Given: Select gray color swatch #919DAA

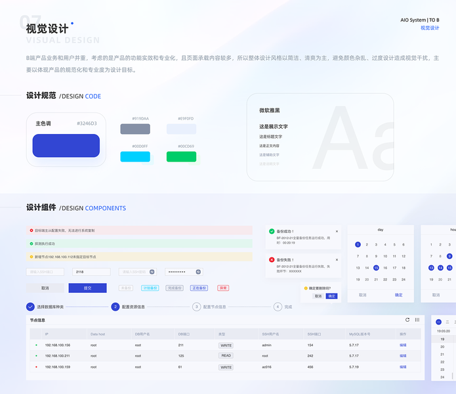Looking at the screenshot, I should (135, 129).
